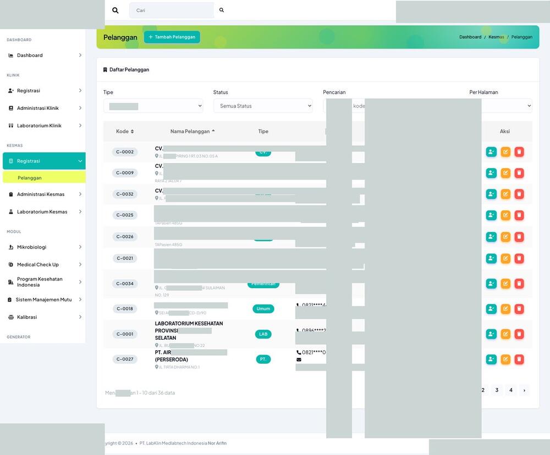550x455 pixels.
Task: Edit row C-0025 using orange pencil icon
Action: coord(505,215)
